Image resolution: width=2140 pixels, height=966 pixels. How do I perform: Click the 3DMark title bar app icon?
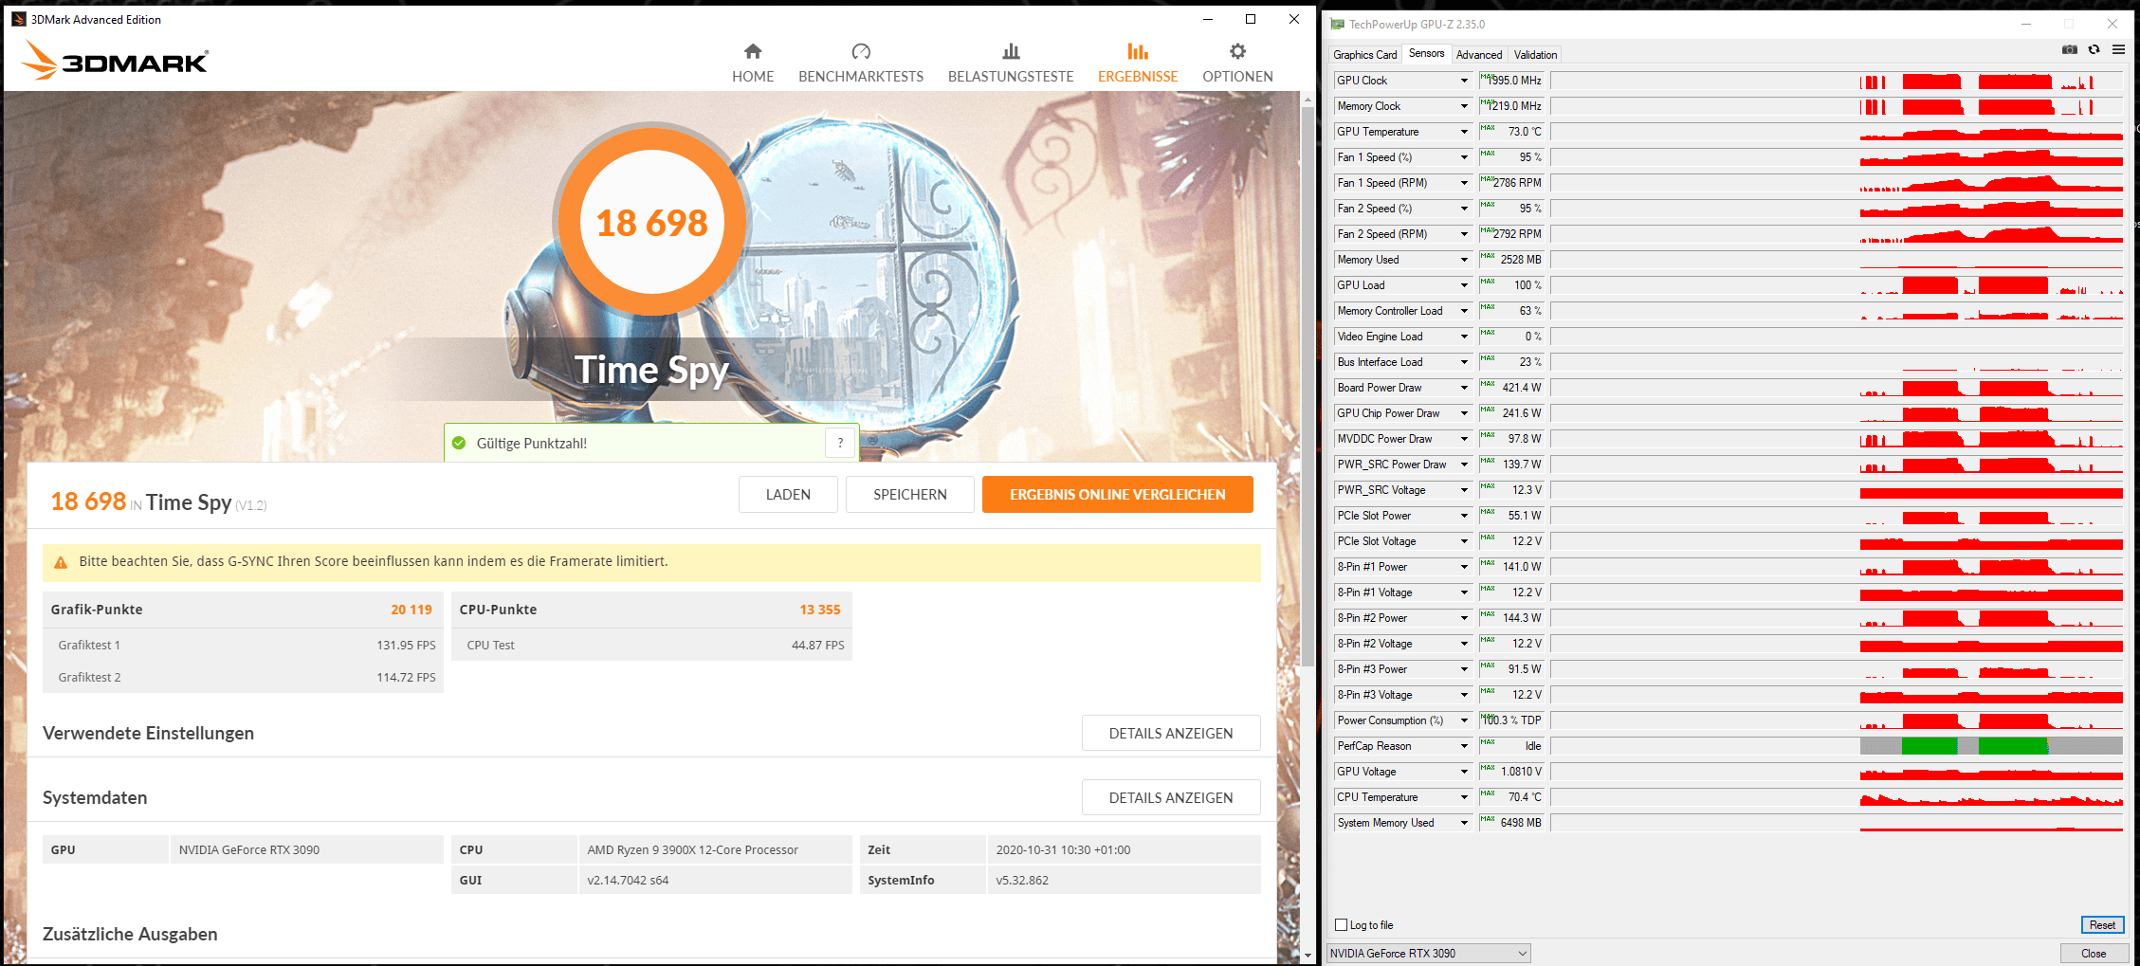click(x=18, y=19)
